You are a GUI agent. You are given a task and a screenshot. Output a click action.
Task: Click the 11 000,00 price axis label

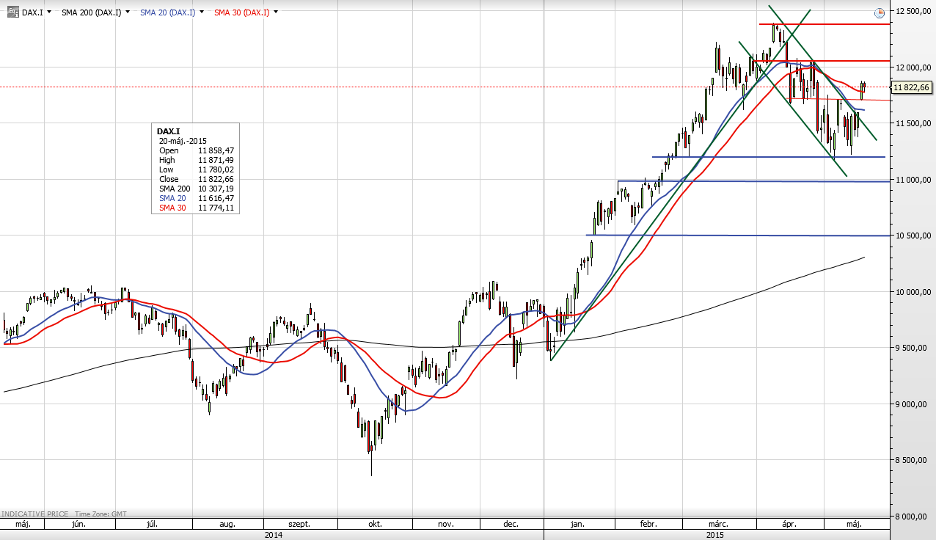(914, 180)
